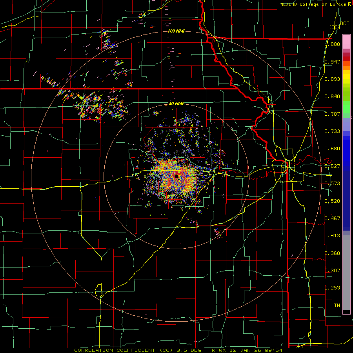The width and height of the screenshot is (353, 353).
Task: Click the Correlation Coefficient caption at bottom
Action: [178, 350]
